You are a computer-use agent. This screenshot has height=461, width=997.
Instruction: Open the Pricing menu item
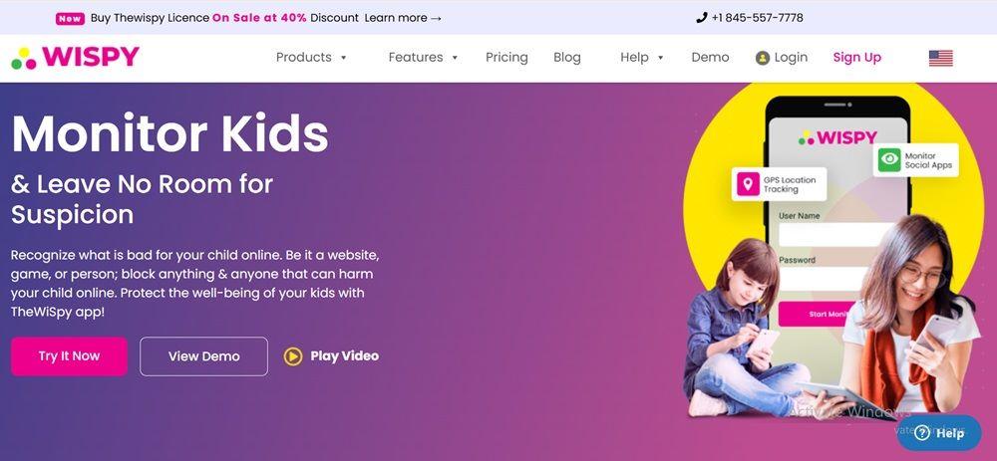(506, 57)
